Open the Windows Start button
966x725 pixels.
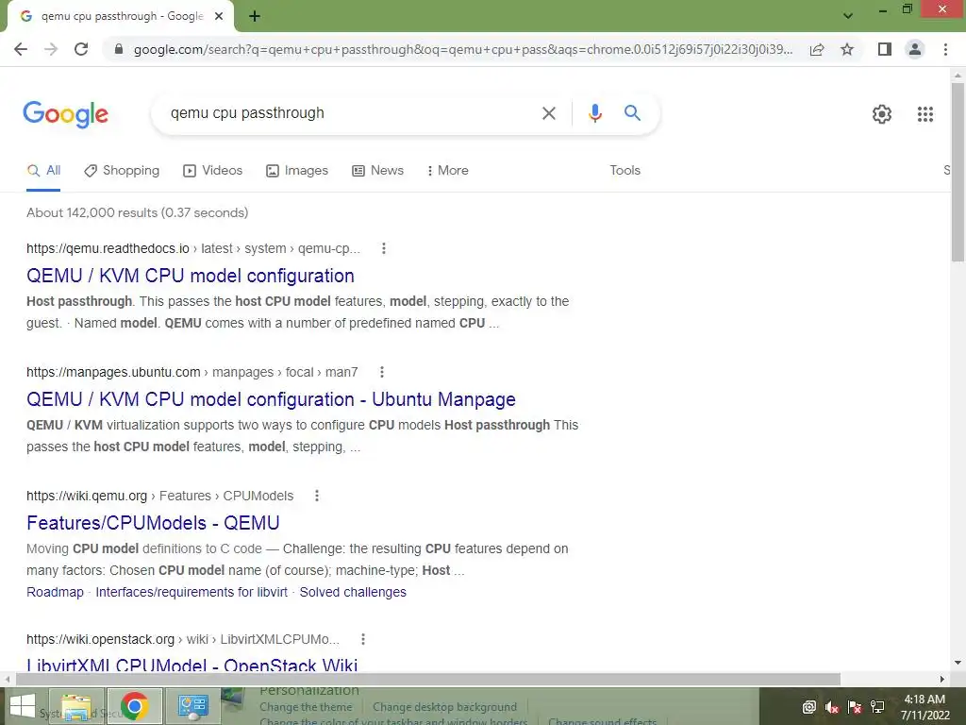click(x=23, y=706)
